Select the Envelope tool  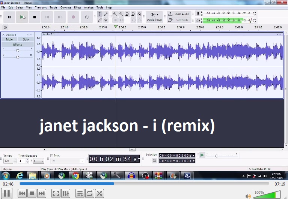click(x=106, y=14)
